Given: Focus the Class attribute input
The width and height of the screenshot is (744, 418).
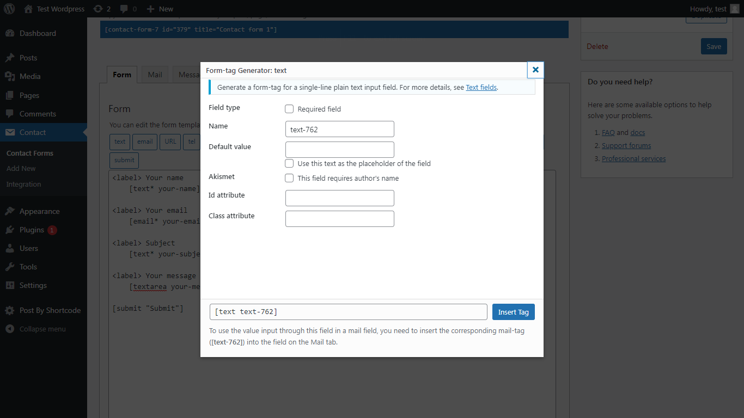Looking at the screenshot, I should click(x=340, y=219).
